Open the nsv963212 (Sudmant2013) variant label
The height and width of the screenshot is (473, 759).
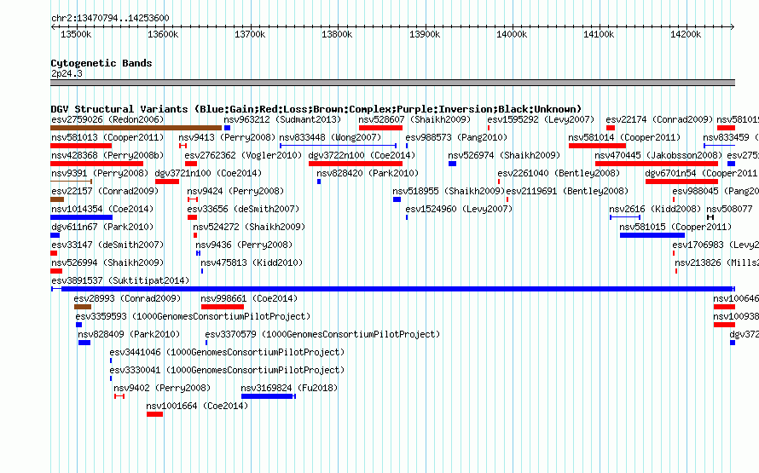point(282,119)
